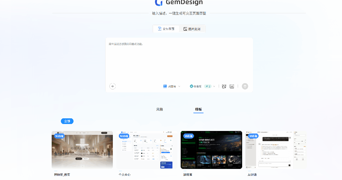
Task: Click the text list icon in prompt bar
Action: coord(232,86)
